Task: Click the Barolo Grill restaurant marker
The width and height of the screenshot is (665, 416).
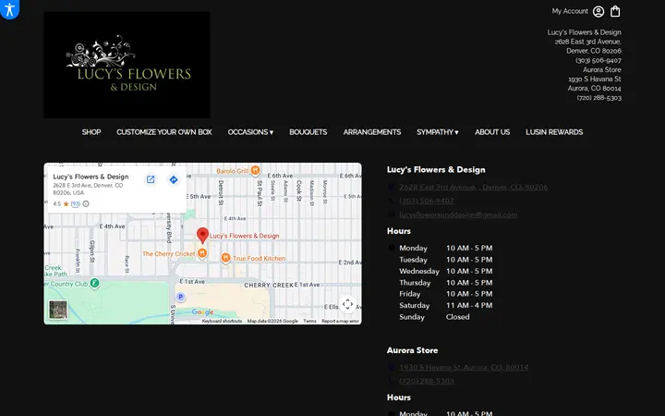Action: coord(255,171)
